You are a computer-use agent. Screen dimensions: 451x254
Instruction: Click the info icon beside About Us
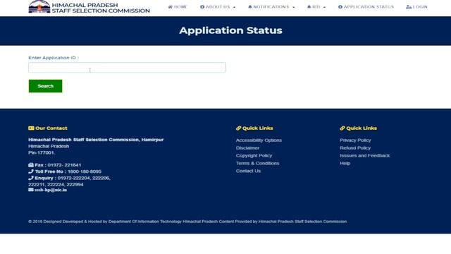[x=202, y=6]
